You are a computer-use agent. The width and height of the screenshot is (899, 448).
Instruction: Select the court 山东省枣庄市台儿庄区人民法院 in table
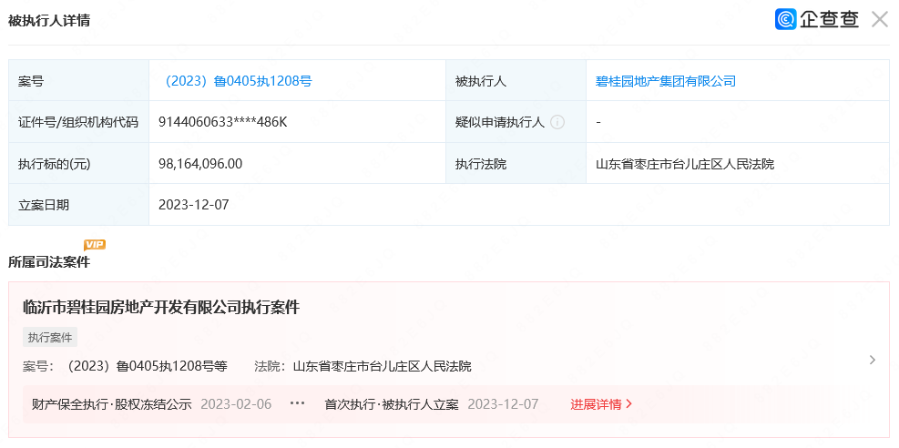pyautogui.click(x=685, y=164)
